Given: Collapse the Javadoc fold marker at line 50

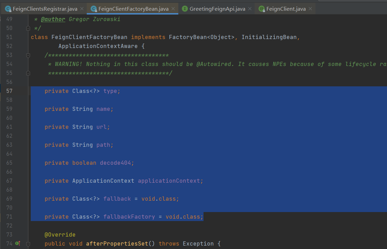Looking at the screenshot, I should click(x=28, y=28).
